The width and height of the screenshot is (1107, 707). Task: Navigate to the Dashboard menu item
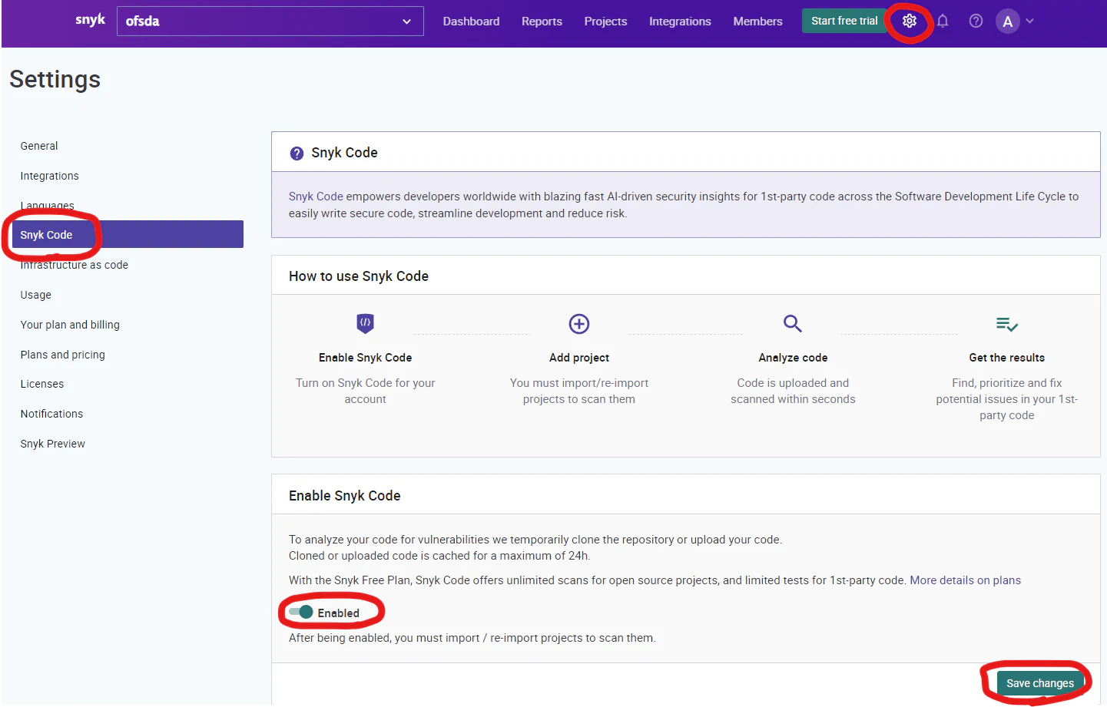pos(471,21)
